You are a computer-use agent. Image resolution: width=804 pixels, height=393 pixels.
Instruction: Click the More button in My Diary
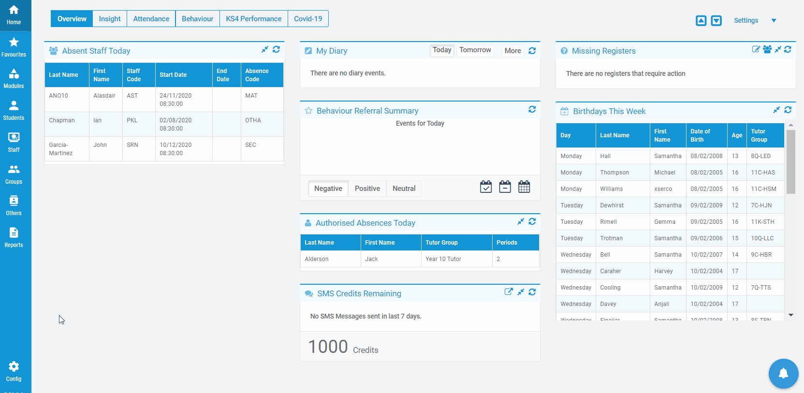(x=512, y=51)
